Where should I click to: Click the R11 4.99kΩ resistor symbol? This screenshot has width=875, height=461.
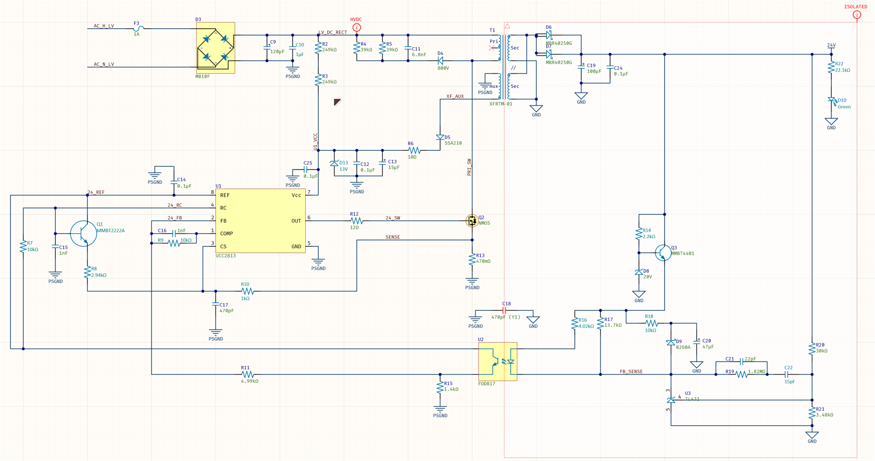pyautogui.click(x=247, y=374)
